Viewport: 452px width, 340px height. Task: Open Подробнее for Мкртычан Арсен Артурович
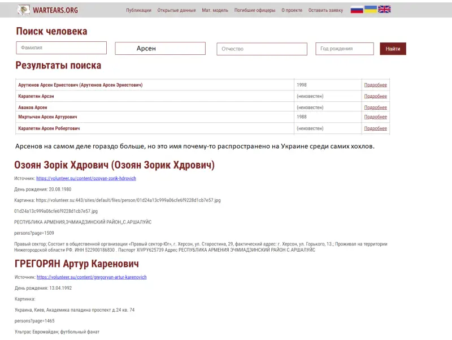[x=375, y=117]
